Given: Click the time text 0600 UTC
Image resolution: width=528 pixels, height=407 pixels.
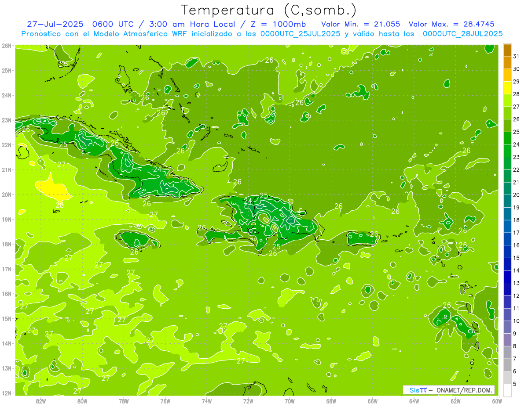Looking at the screenshot, I should pyautogui.click(x=114, y=24).
